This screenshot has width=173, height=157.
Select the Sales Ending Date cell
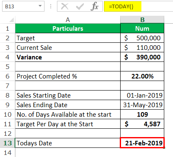[68, 105]
